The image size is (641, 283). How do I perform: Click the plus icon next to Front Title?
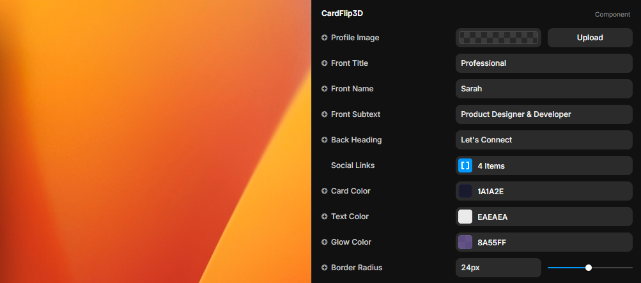[325, 63]
